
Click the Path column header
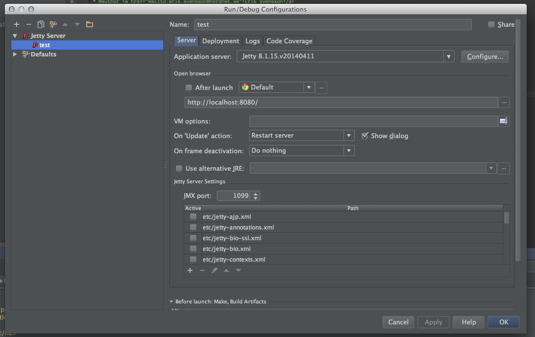pos(353,208)
